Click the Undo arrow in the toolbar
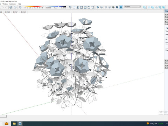The height and width of the screenshot is (126, 168). pos(2,7)
